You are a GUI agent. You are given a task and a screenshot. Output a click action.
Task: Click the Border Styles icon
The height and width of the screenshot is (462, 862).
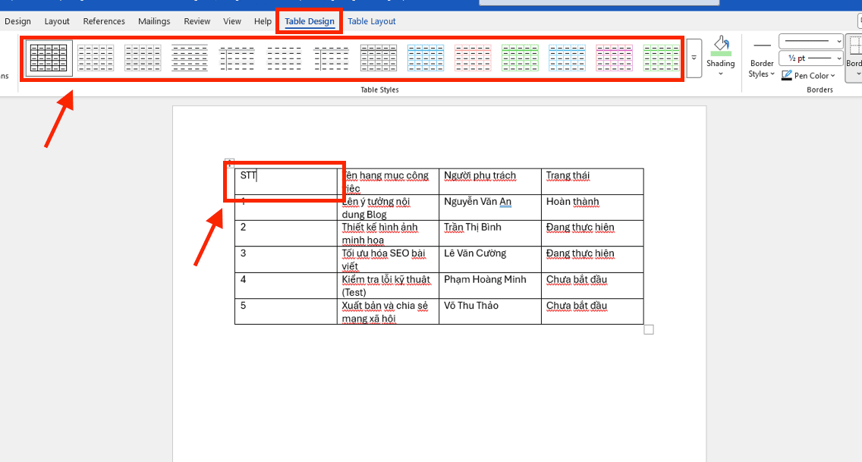coord(762,46)
